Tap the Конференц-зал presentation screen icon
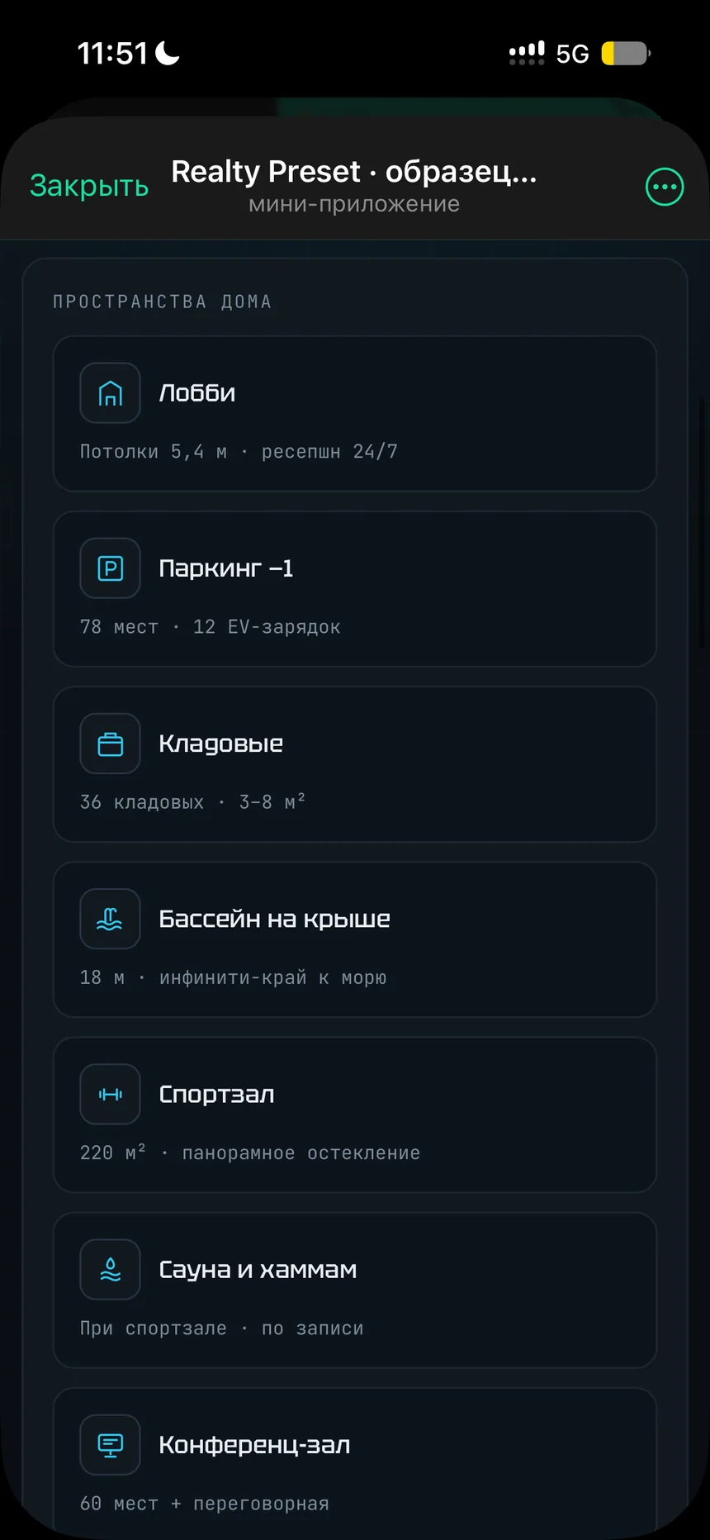Image resolution: width=710 pixels, height=1540 pixels. [110, 1444]
